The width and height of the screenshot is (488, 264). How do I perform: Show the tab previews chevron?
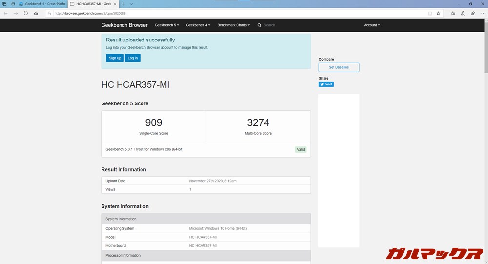[131, 4]
